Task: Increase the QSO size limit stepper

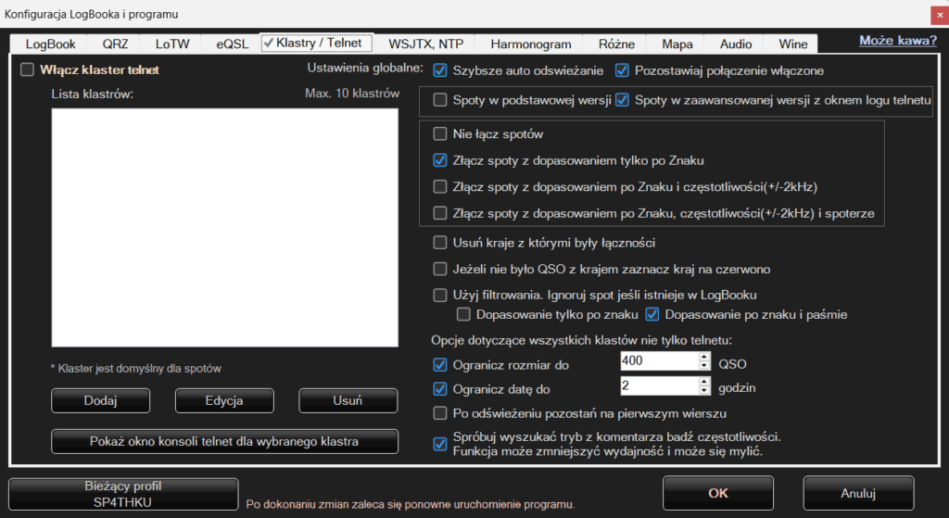Action: coord(704,355)
